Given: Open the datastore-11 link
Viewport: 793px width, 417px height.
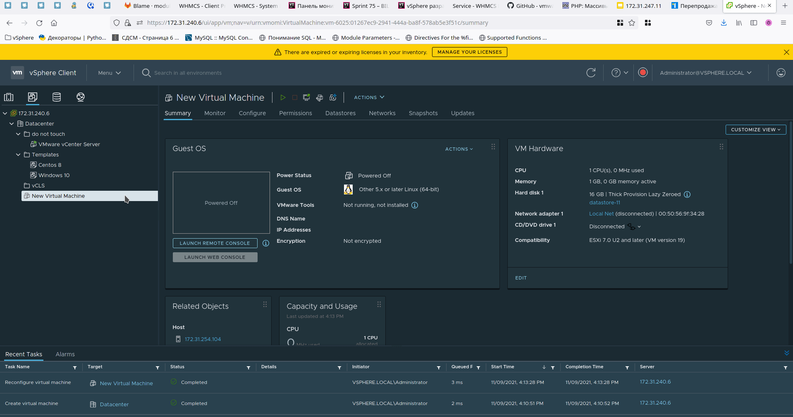Looking at the screenshot, I should tap(604, 203).
